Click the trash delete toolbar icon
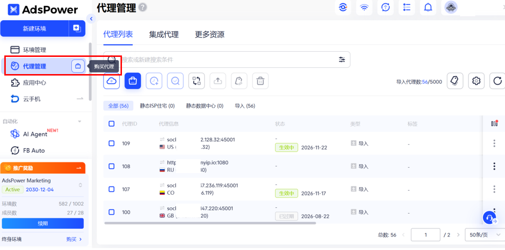The width and height of the screenshot is (505, 250). pos(260,81)
